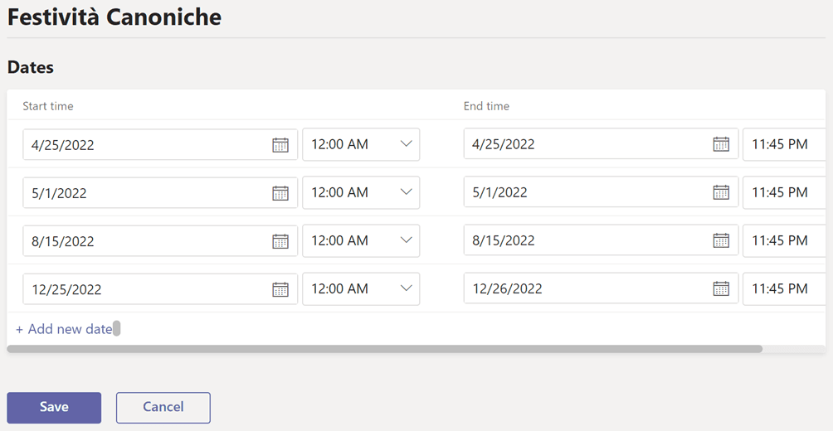Click the 12/26/2022 end date field
Screen dimensions: 833x431
[601, 288]
